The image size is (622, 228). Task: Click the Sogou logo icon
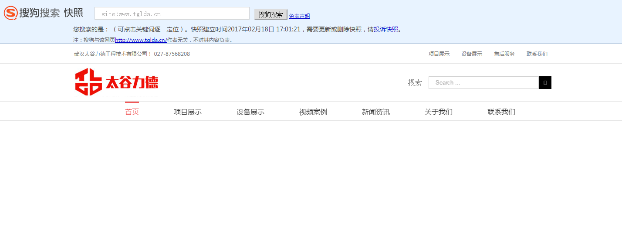tap(11, 13)
